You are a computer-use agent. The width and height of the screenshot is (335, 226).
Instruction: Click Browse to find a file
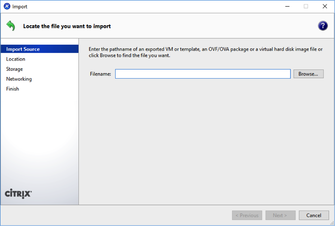tap(308, 74)
